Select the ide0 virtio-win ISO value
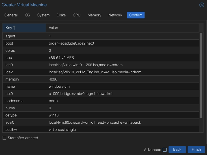The image size is (207, 155). [86, 65]
